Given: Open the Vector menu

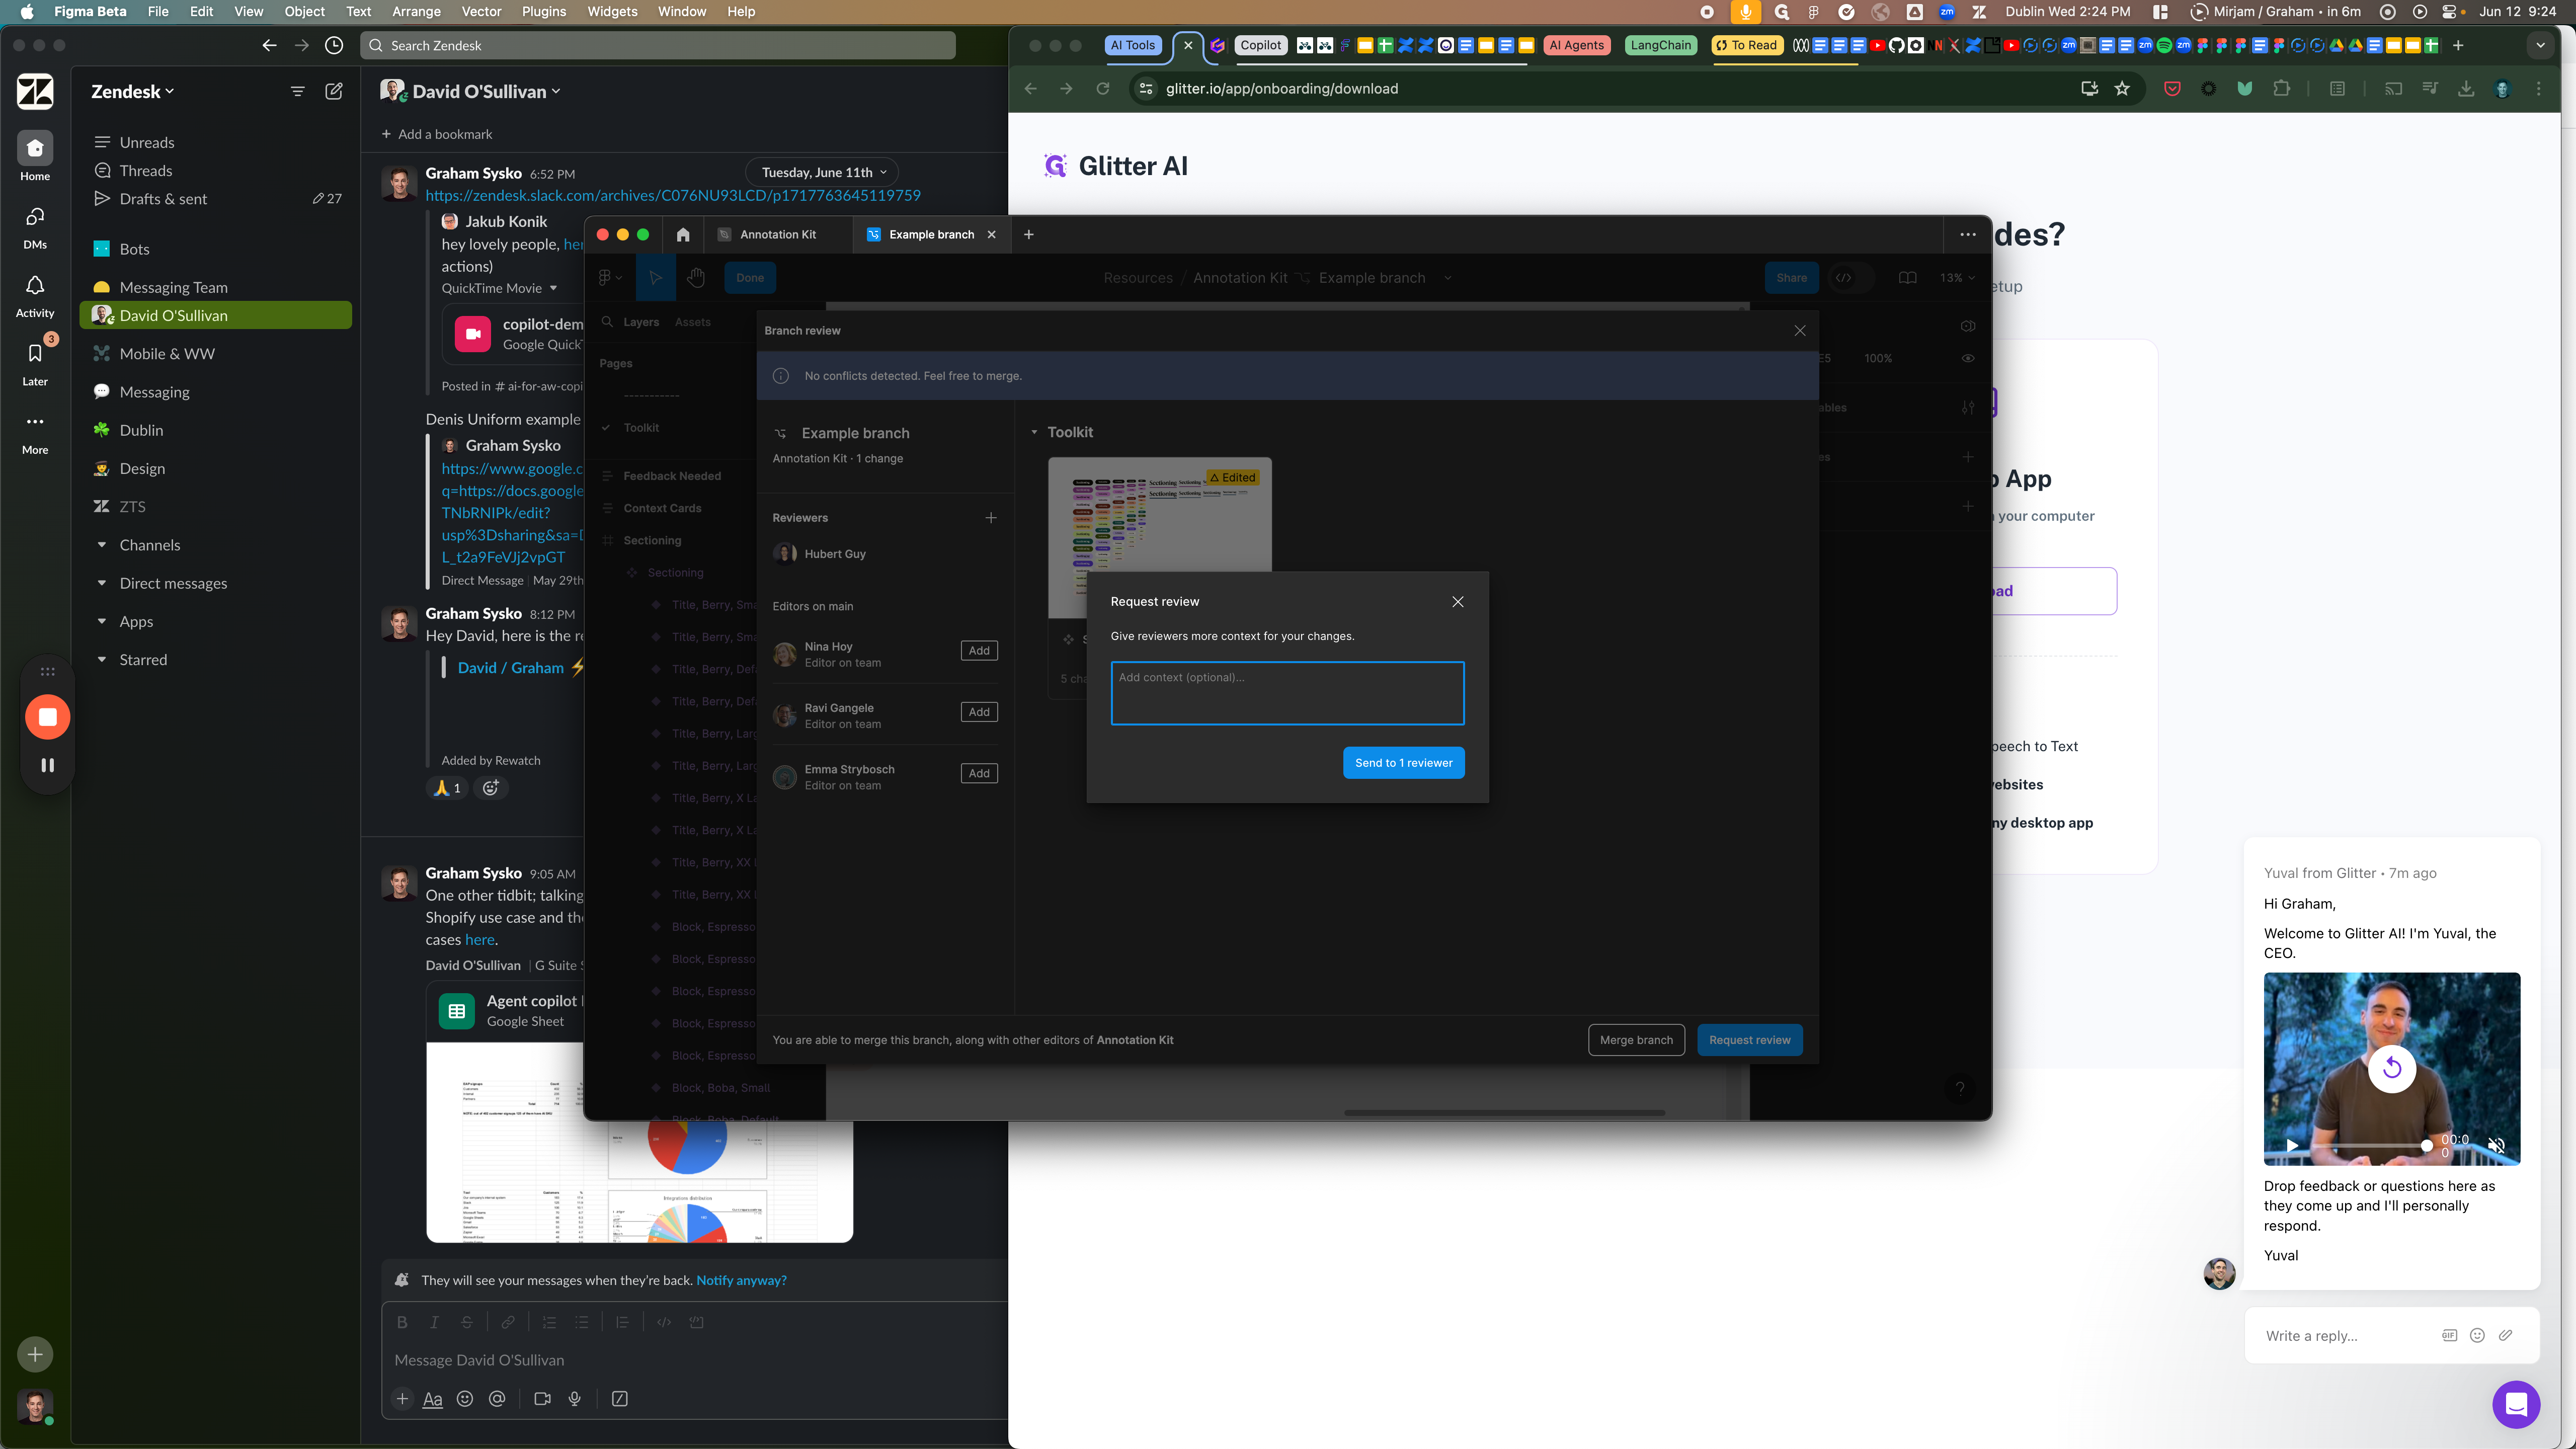Looking at the screenshot, I should [x=481, y=11].
